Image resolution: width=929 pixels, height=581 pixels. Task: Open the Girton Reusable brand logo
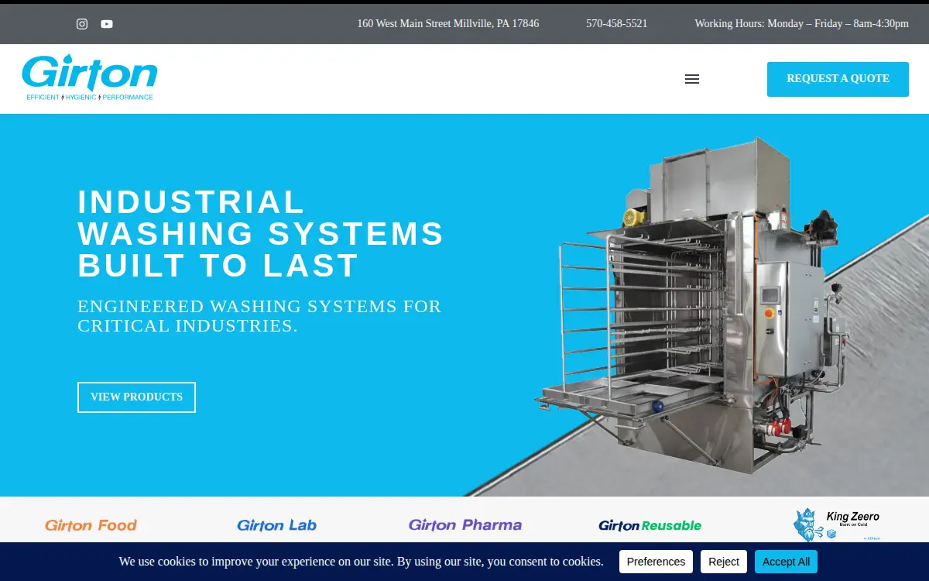coord(650,525)
